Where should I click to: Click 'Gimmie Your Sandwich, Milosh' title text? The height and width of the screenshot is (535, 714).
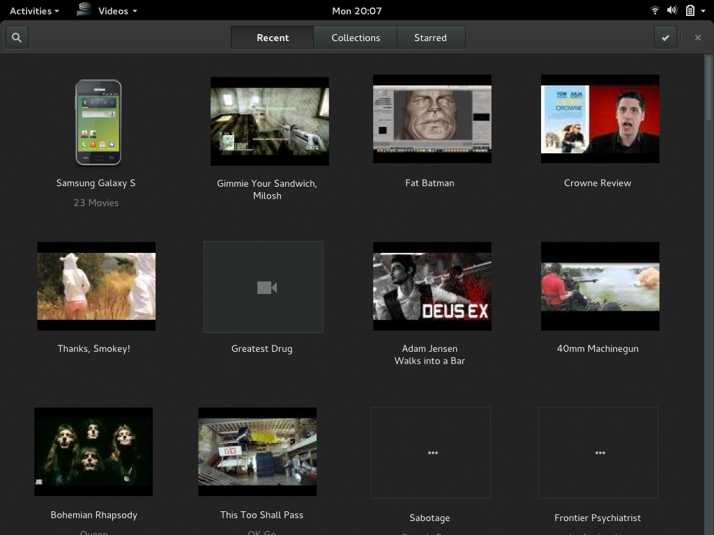click(x=267, y=189)
